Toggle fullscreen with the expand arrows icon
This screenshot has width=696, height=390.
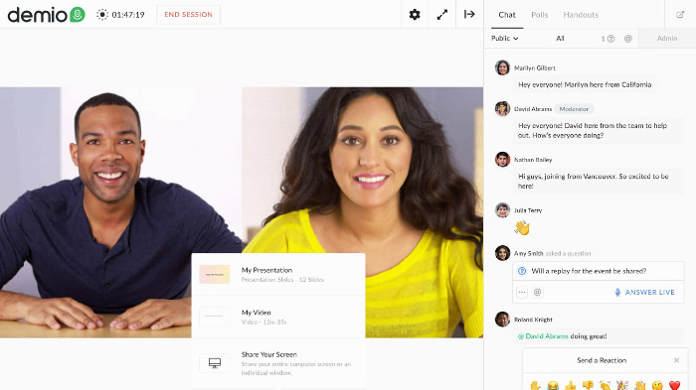pos(442,15)
